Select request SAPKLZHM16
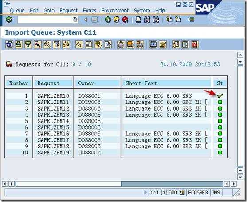 [53, 134]
